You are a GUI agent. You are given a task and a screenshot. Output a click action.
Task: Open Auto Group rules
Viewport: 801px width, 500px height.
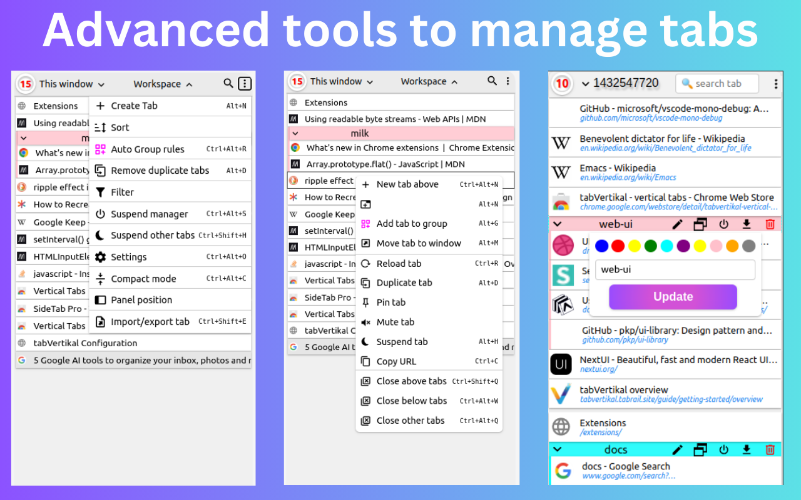point(170,149)
